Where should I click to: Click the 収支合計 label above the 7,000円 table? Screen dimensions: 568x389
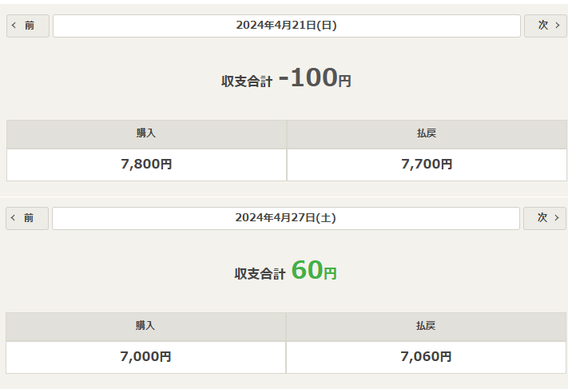[260, 274]
